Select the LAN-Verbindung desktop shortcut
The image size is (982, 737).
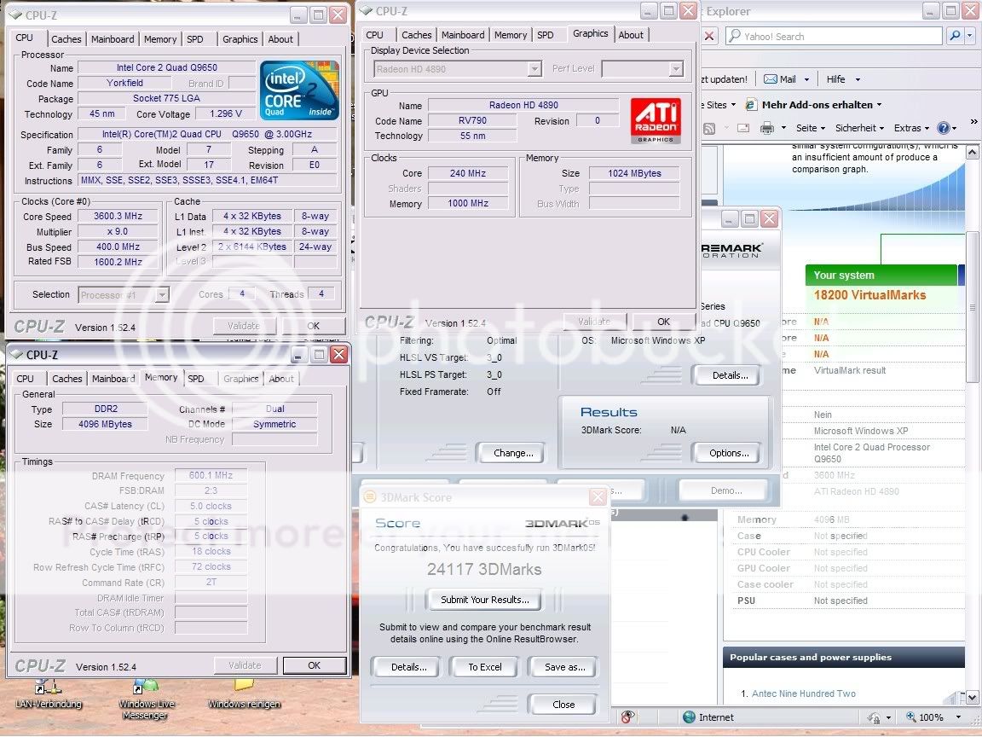point(47,688)
